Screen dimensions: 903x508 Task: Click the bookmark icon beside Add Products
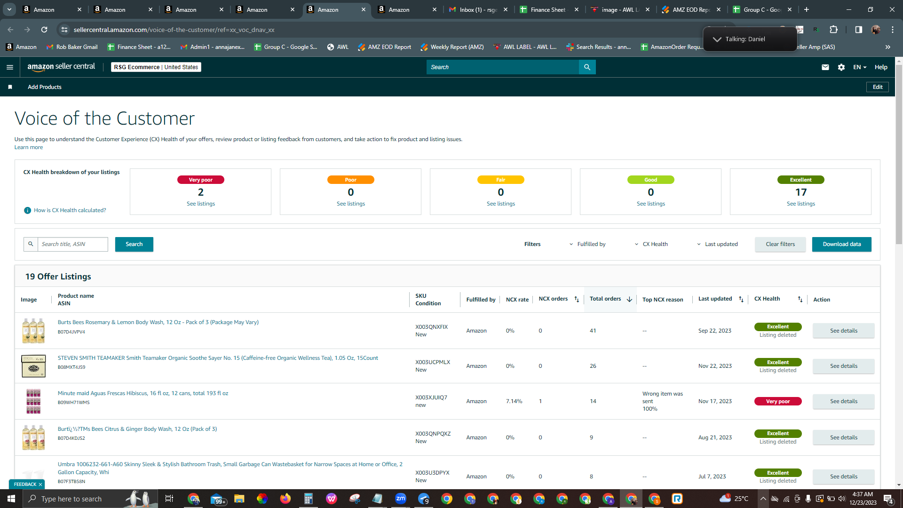coord(10,87)
